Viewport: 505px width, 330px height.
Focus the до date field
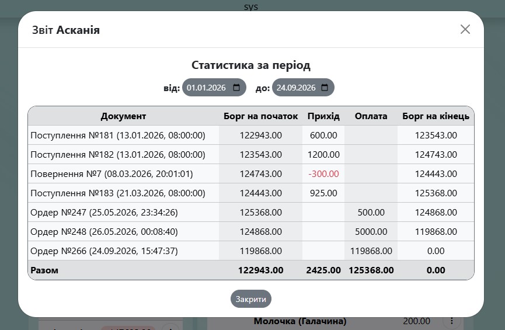[x=303, y=88]
